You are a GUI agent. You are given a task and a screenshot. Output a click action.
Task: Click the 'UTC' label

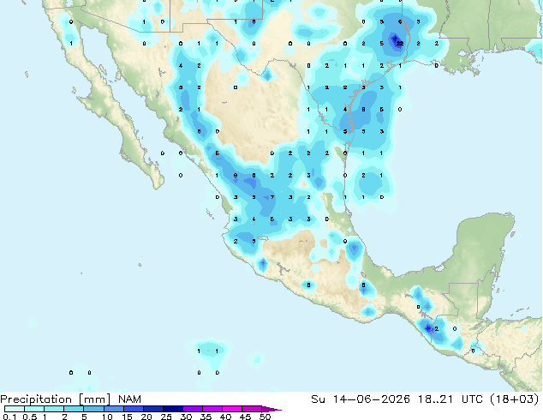(473, 399)
